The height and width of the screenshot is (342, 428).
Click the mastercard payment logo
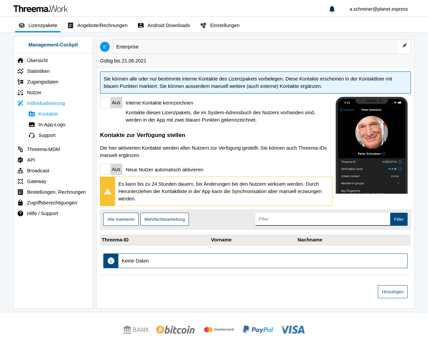[x=219, y=330]
